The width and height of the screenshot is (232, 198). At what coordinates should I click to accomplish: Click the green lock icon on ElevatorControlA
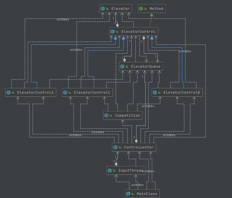click(13, 93)
